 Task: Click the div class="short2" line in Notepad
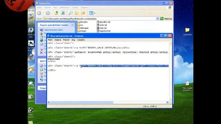pyautogui.click(x=108, y=52)
